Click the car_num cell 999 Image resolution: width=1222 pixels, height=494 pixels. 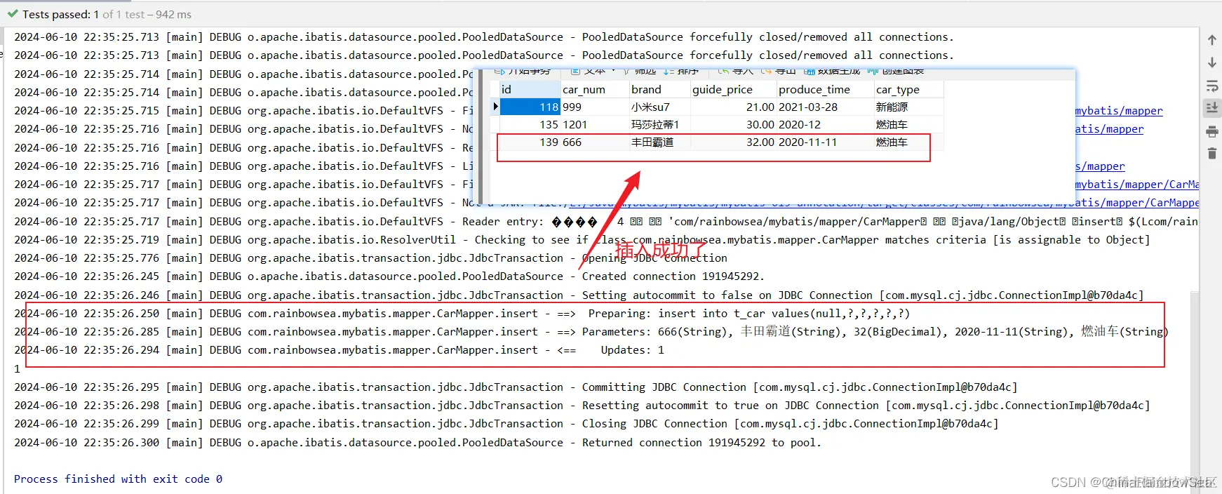594,107
